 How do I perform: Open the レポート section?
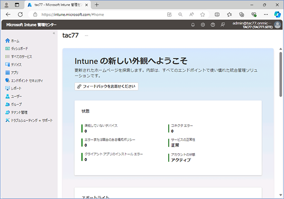14,88
